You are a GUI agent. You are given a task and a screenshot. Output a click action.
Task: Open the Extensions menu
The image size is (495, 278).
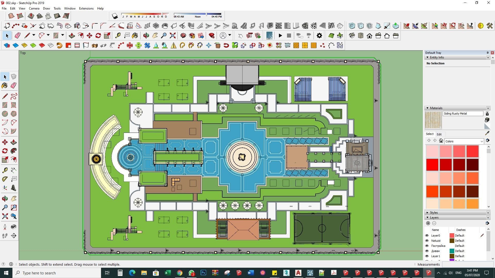(86, 8)
